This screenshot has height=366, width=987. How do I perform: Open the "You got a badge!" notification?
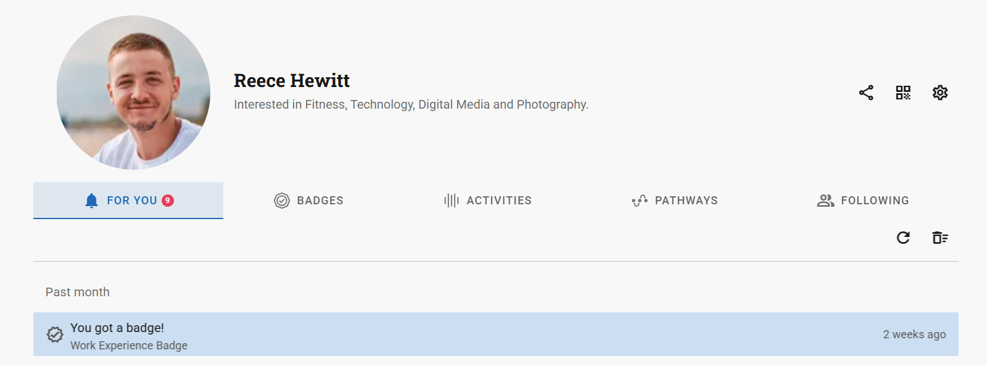click(x=117, y=328)
